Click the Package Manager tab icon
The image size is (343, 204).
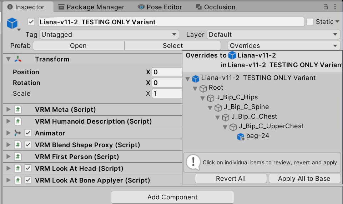click(61, 7)
